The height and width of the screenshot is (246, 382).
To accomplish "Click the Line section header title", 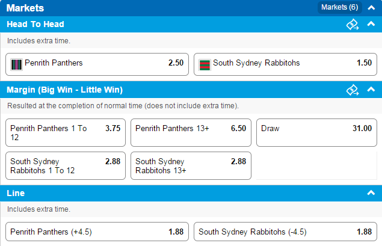I will (16, 193).
